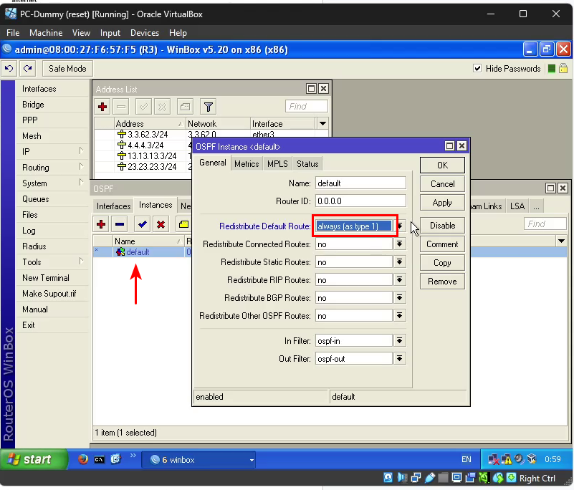The height and width of the screenshot is (490, 574).
Task: Click blue checkmark enable icon in OSPF window
Action: tap(143, 224)
